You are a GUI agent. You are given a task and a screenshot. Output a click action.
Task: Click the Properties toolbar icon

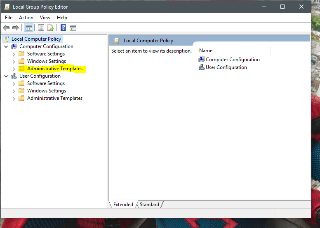click(x=41, y=28)
